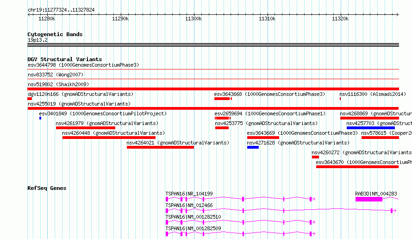Screen dimensions: 412x239
Task: Open transcript TSPAN16|NM_001282510 label
Action: [x=193, y=217]
